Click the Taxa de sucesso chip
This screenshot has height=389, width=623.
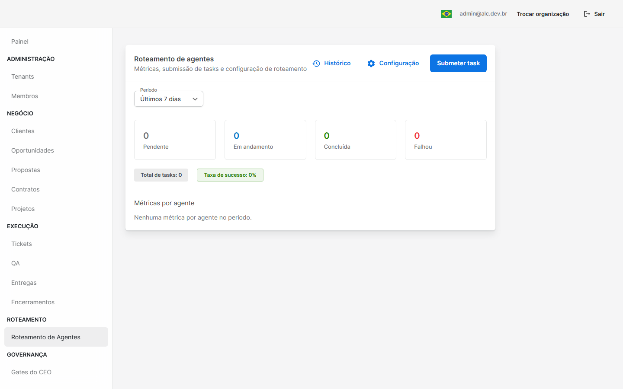230,175
